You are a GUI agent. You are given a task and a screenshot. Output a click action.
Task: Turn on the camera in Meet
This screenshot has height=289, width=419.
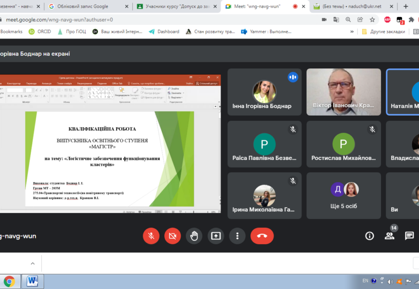172,236
